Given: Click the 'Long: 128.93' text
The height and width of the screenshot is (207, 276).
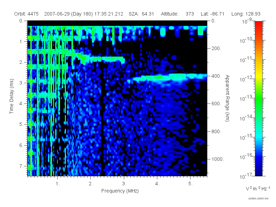Looking at the screenshot, I should pos(246,14).
